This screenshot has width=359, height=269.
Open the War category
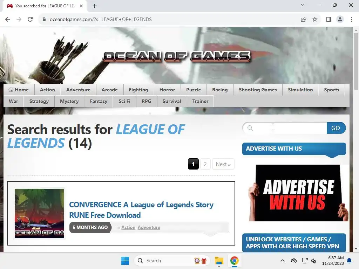14,101
